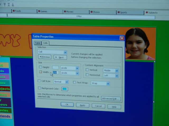Open the Vertical alignment Middle dropdown
169x126 pixels.
(111, 71)
